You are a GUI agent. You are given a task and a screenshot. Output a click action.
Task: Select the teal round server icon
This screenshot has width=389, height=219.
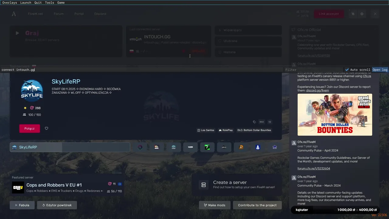[174, 147]
